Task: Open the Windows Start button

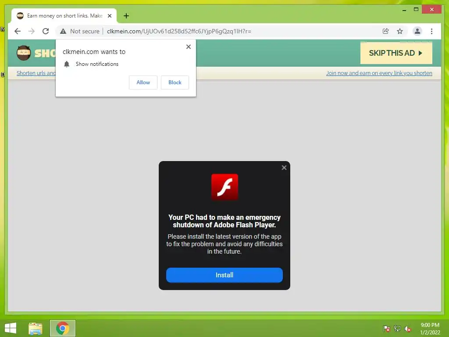Action: click(x=11, y=328)
